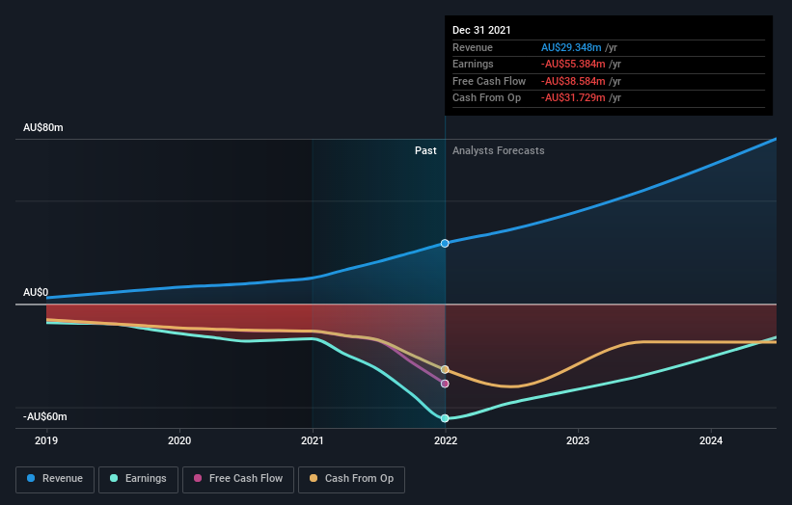Click the orange Cash From Op data point
The width and height of the screenshot is (792, 505).
445,370
